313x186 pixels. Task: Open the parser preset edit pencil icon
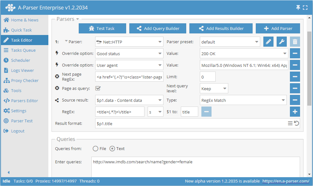click(268, 41)
